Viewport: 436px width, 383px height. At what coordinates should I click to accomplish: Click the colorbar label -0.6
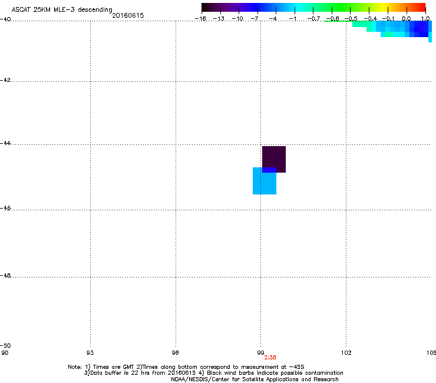pyautogui.click(x=332, y=19)
